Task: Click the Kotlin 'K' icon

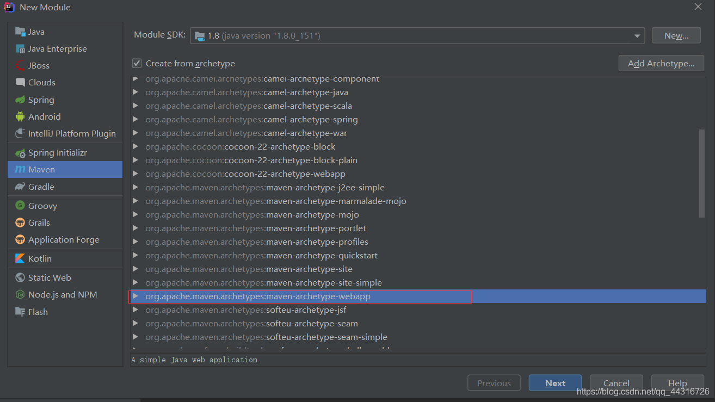Action: click(x=20, y=259)
